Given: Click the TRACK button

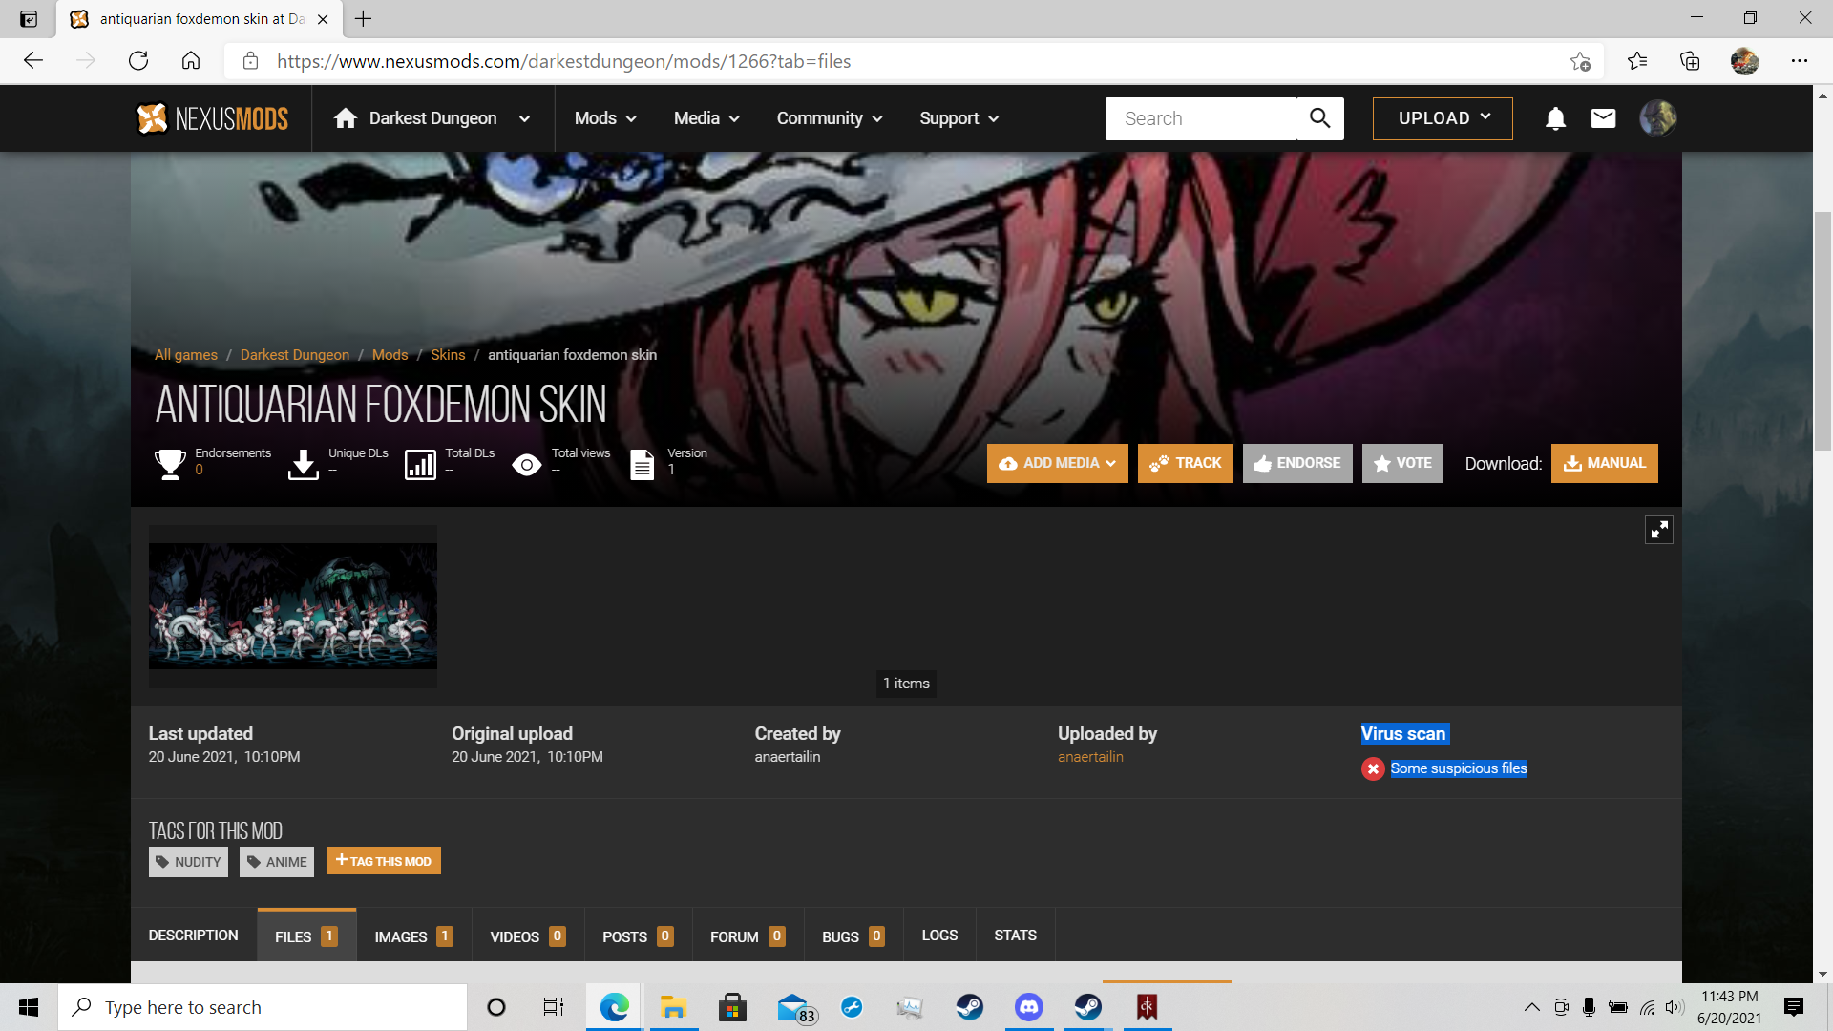Looking at the screenshot, I should click(x=1186, y=464).
